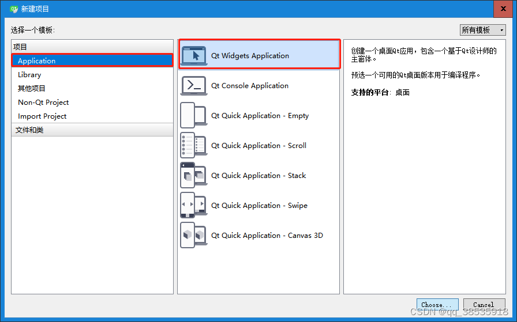Select the Import Project category

coord(92,116)
